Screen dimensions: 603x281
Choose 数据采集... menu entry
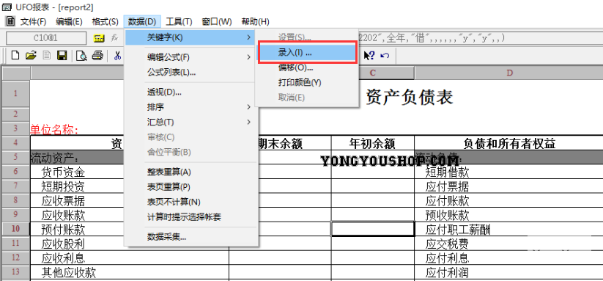(190, 237)
